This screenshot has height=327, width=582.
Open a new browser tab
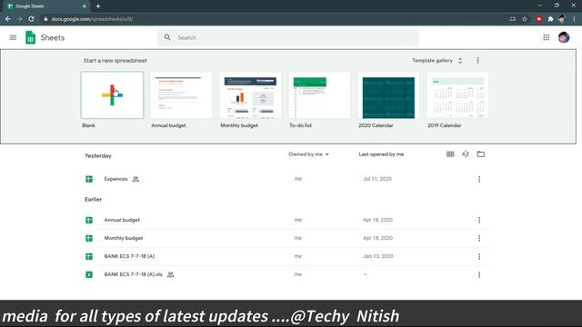pos(98,6)
